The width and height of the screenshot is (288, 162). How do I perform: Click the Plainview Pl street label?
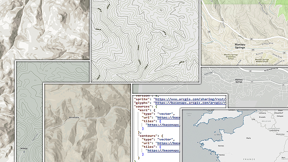coord(280,63)
